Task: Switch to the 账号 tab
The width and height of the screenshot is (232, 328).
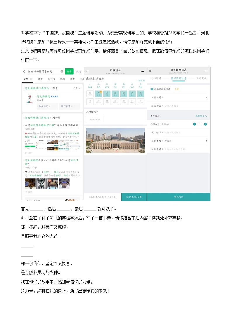Action: click(40, 79)
